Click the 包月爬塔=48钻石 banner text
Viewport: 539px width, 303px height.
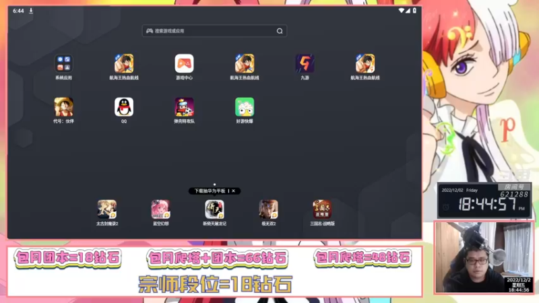362,257
